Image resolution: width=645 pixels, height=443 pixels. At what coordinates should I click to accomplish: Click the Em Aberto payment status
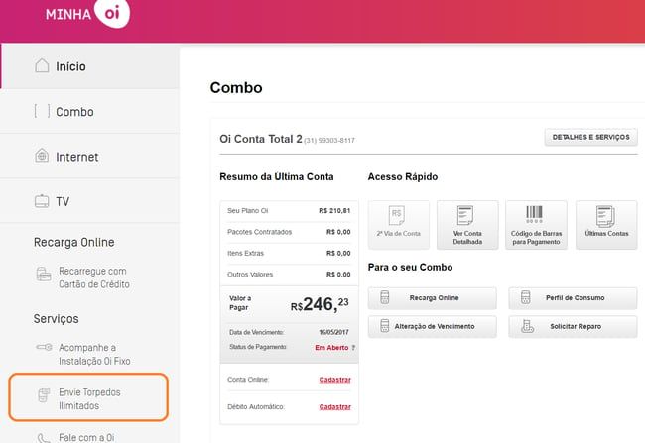pos(331,348)
